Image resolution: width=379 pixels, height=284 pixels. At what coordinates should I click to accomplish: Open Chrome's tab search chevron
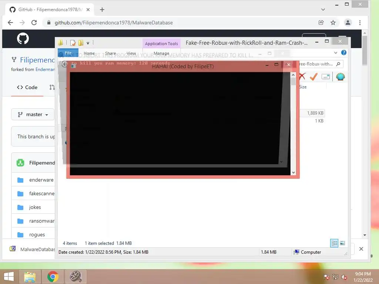coord(323,10)
